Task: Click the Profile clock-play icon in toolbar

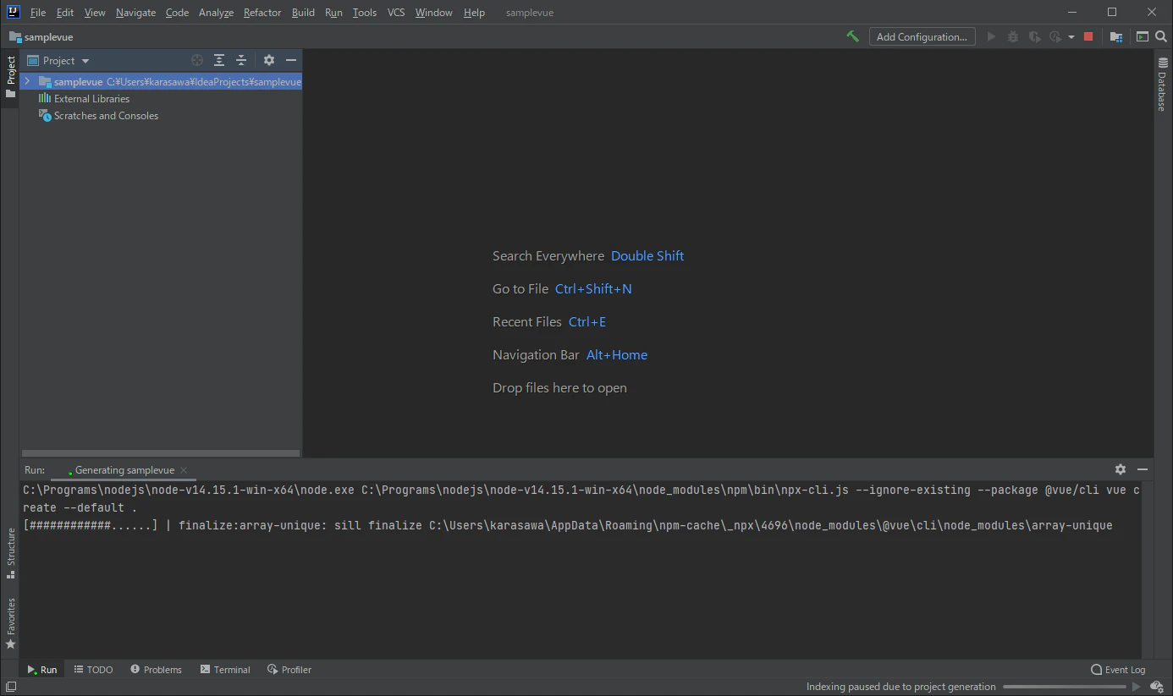Action: coord(1055,36)
